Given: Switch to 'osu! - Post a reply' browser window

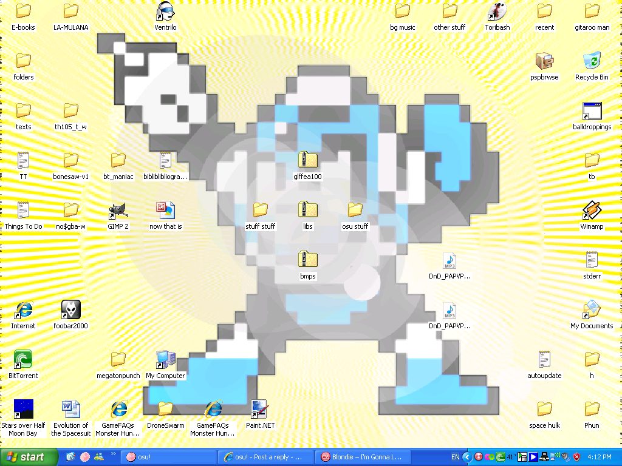Looking at the screenshot, I should [265, 457].
